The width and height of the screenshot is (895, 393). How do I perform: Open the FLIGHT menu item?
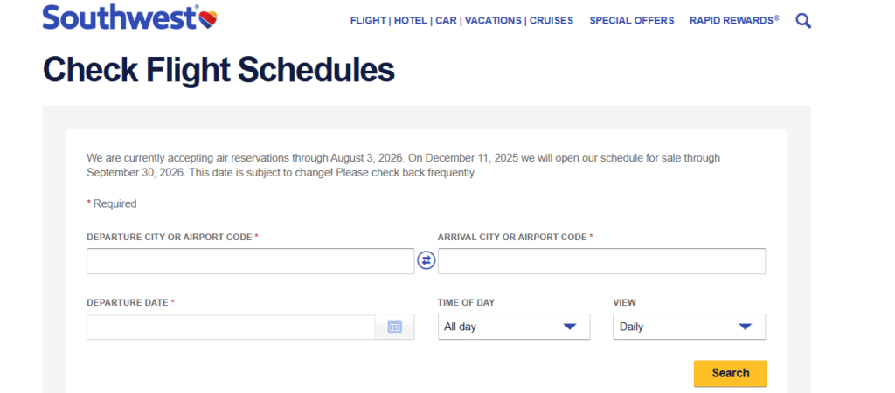[368, 20]
